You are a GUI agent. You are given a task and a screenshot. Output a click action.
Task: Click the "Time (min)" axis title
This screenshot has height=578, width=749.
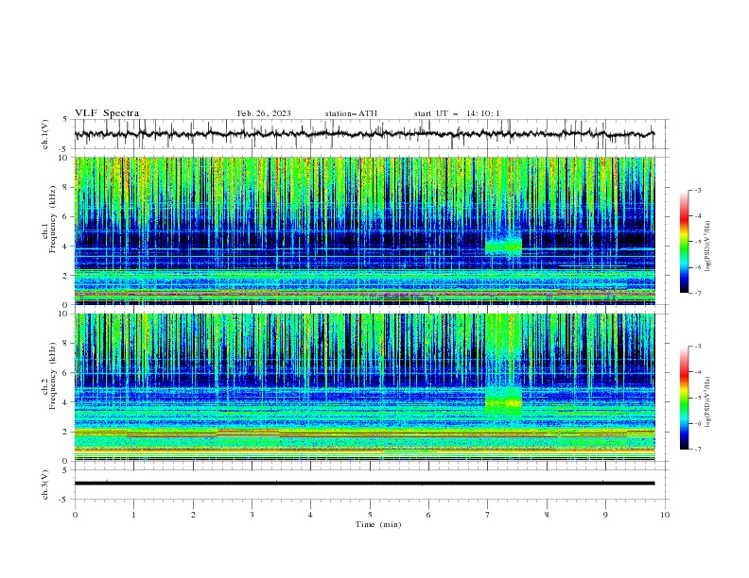point(378,524)
